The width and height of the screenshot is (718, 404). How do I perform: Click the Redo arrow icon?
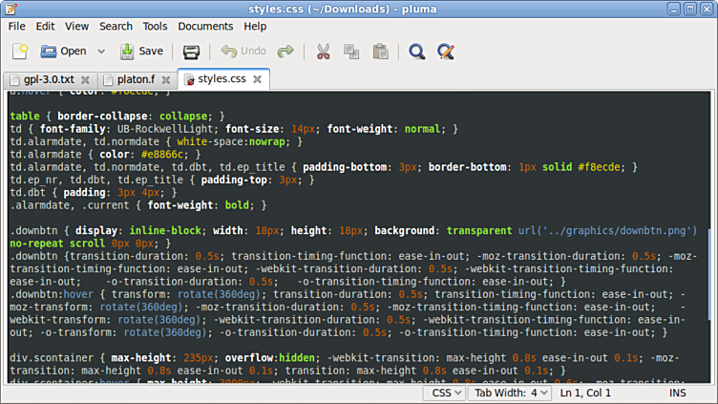tap(285, 51)
